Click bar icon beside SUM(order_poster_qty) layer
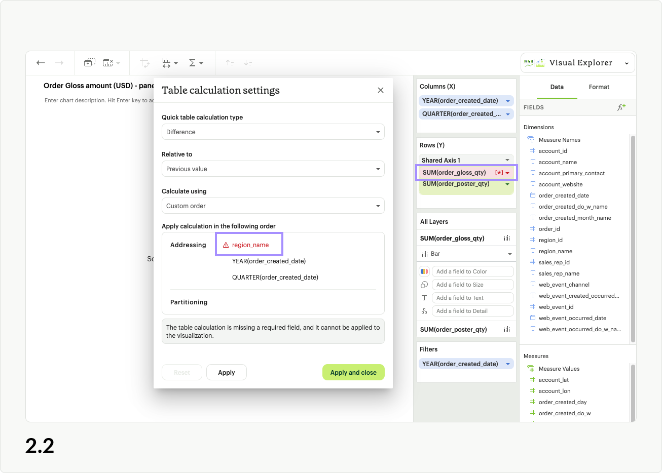The width and height of the screenshot is (662, 473). 507,329
